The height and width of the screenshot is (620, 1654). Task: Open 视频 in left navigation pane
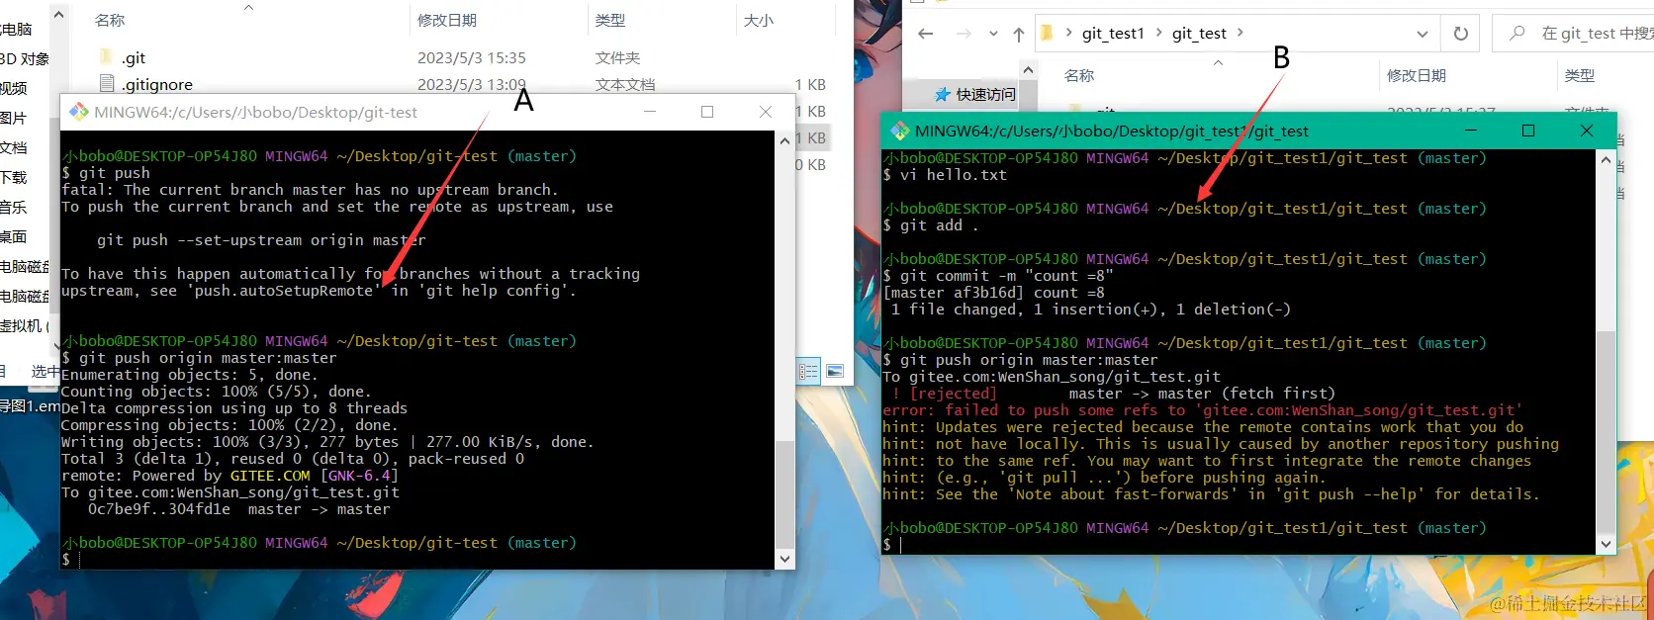pos(14,88)
